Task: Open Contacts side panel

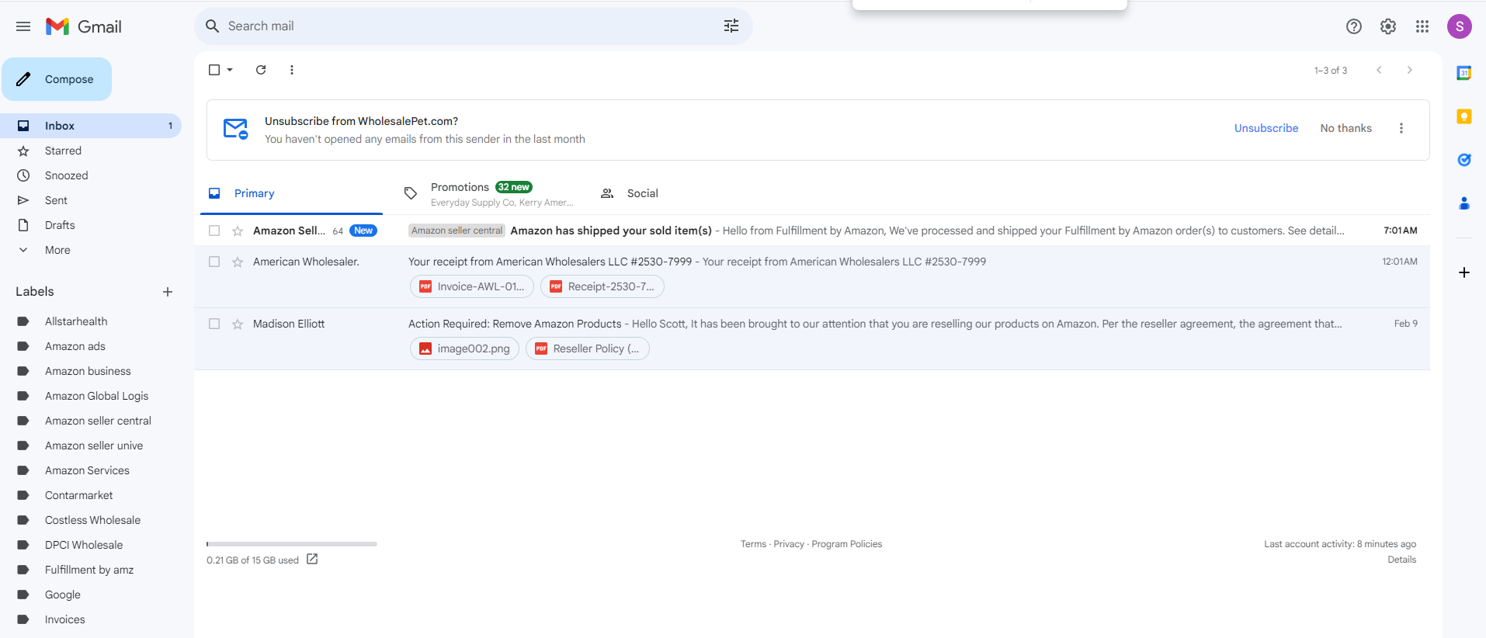Action: [1464, 203]
